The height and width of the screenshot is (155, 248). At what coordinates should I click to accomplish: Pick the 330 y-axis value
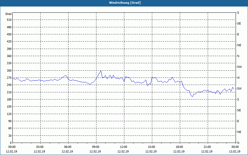coord(9,63)
